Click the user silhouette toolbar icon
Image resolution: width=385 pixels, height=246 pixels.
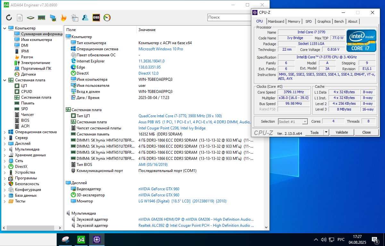coord(85,18)
